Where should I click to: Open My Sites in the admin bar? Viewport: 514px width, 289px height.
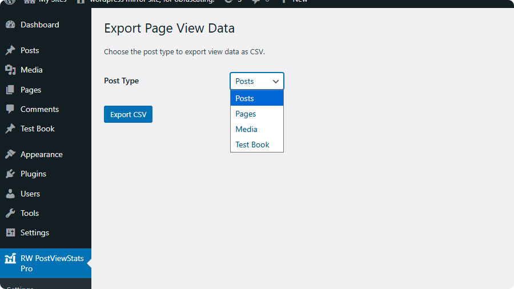pyautogui.click(x=52, y=2)
